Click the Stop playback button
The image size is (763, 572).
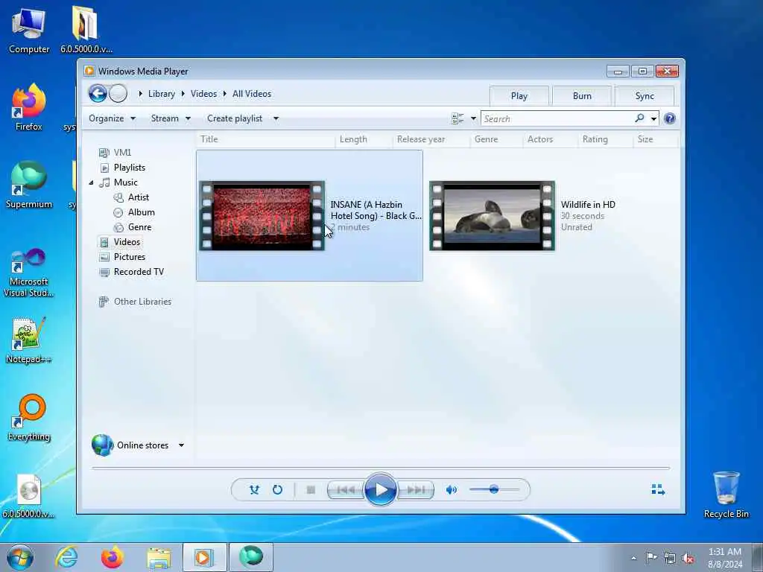click(x=311, y=490)
